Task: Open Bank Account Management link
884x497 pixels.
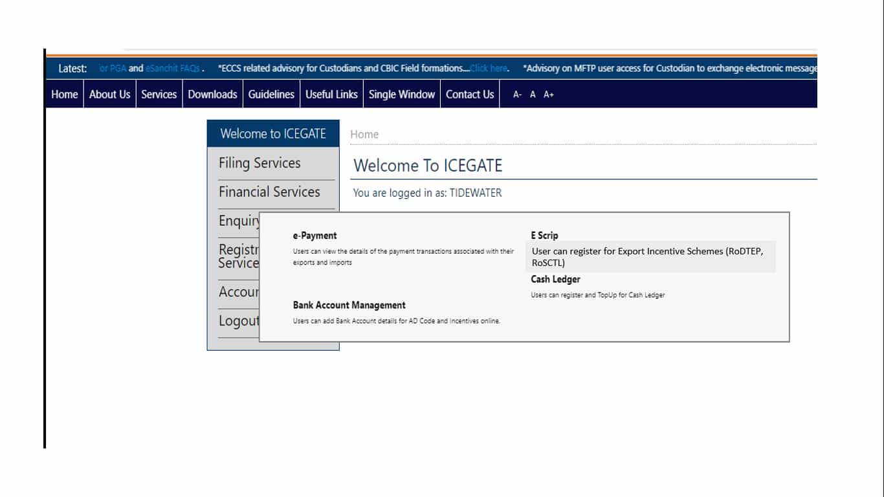Action: 349,305
